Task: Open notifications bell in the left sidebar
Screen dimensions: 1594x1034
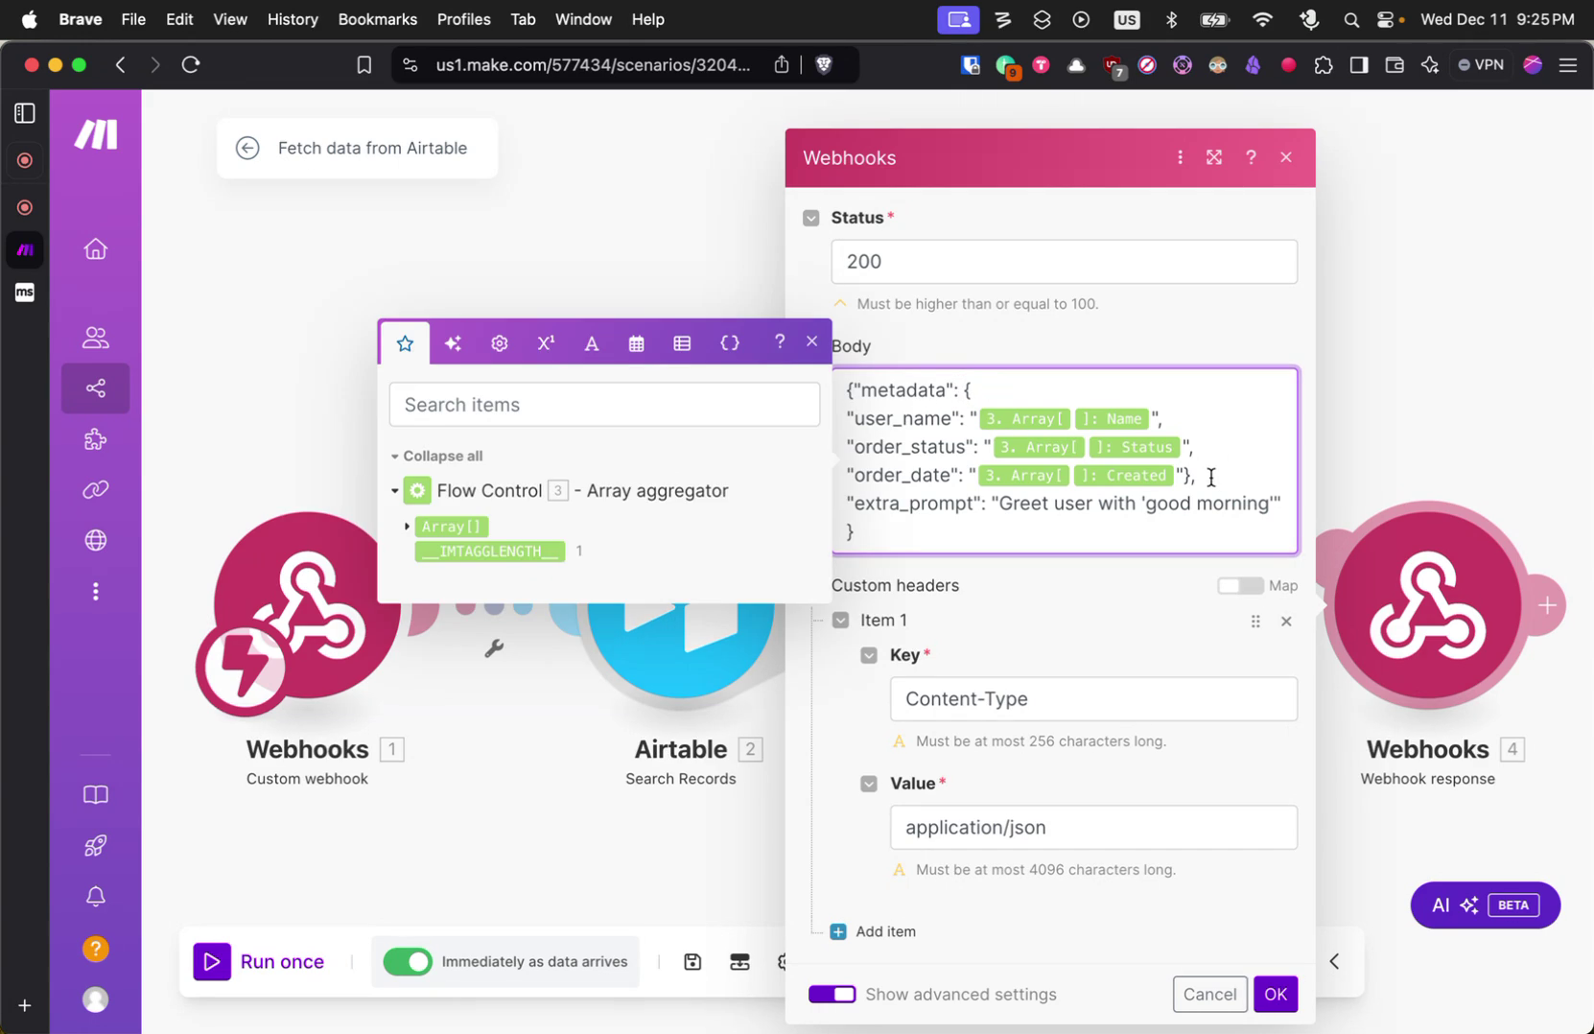Action: 95,896
